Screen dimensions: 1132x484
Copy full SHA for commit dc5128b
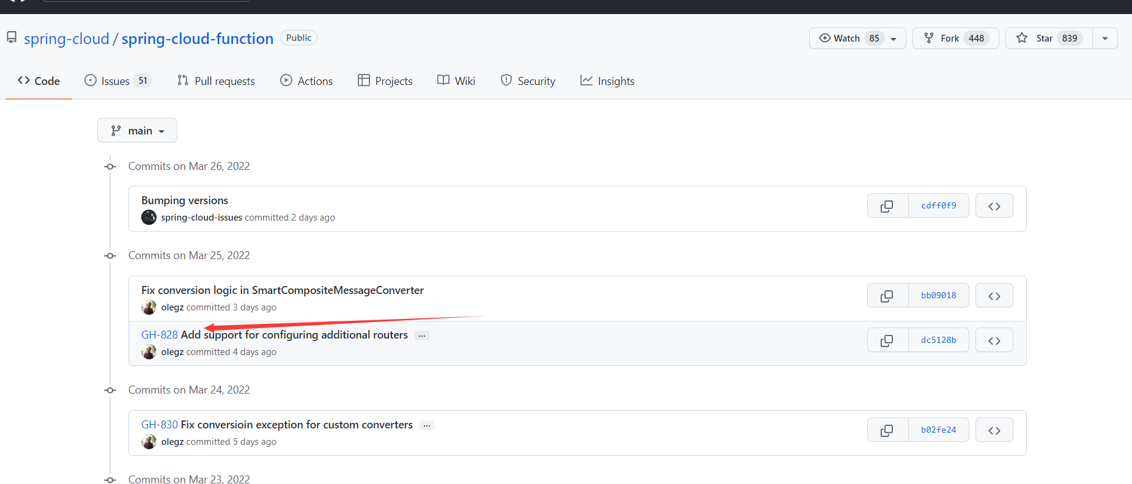[887, 340]
